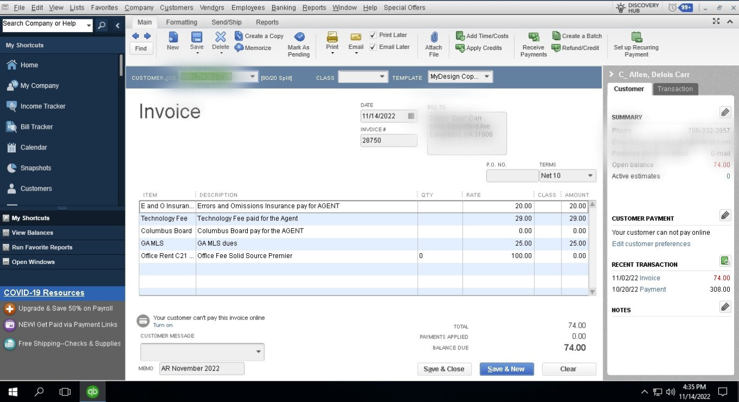Go to previous invoice with left arrow
The image size is (739, 402).
[135, 36]
